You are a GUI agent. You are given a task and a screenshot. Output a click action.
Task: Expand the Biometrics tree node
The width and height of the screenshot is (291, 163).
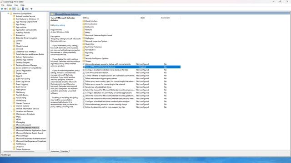[11, 35]
